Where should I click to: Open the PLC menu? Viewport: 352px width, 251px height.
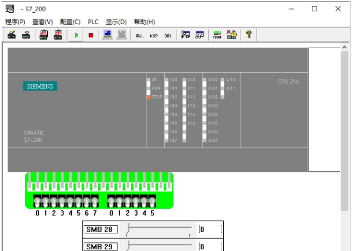[x=93, y=22]
